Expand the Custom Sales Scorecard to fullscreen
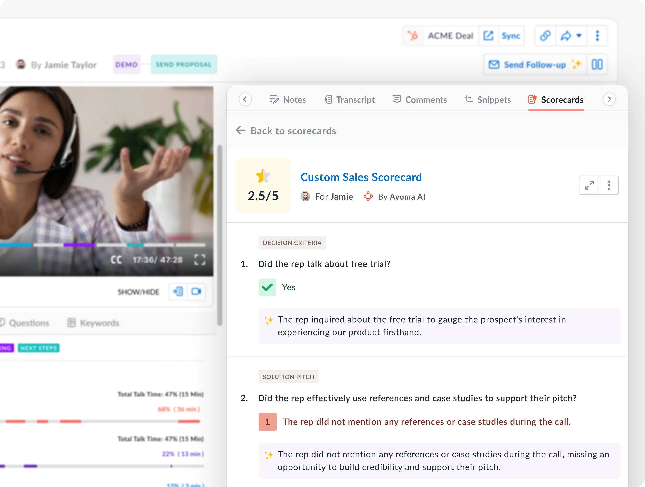This screenshot has width=645, height=487. pyautogui.click(x=589, y=185)
